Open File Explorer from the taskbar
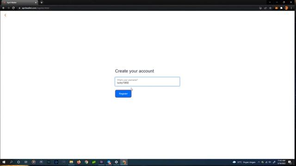The image size is (296, 166). pyautogui.click(x=71, y=162)
